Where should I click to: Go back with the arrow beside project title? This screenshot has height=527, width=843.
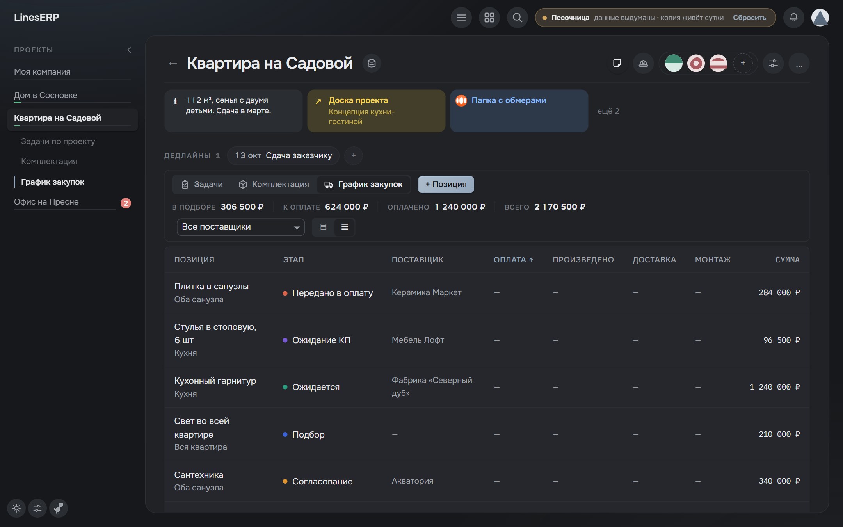[x=173, y=63]
